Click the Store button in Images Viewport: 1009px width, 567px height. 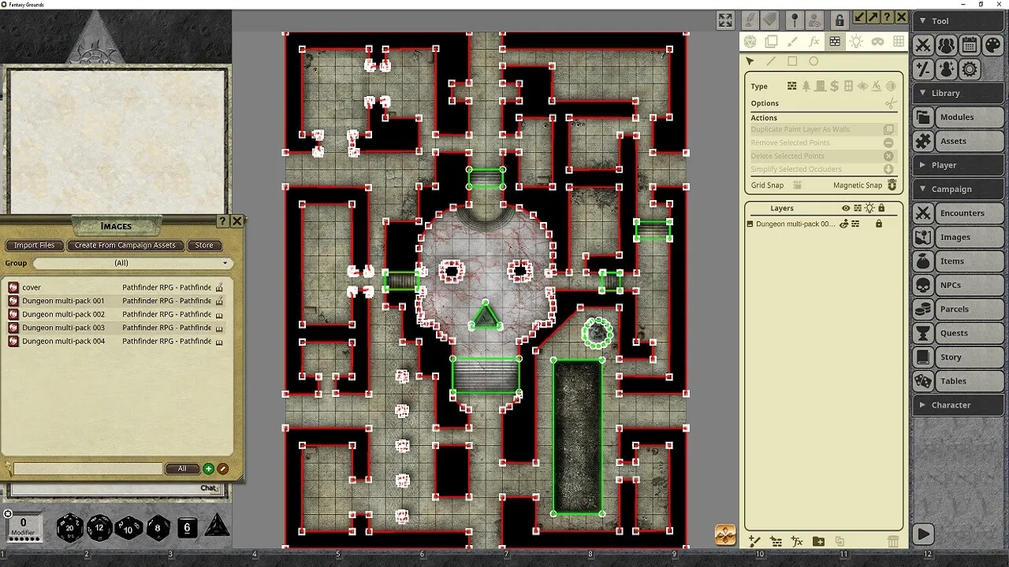(x=204, y=246)
